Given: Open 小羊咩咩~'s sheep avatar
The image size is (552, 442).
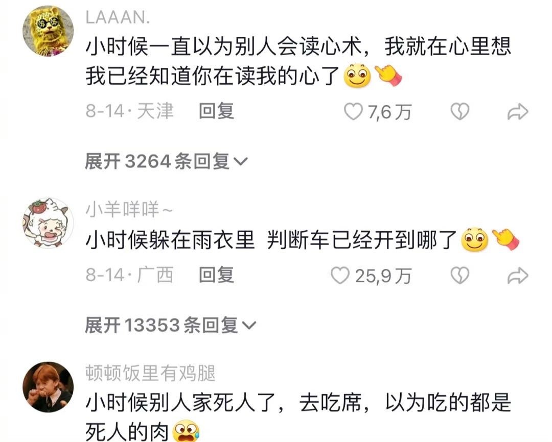Looking at the screenshot, I should [48, 223].
